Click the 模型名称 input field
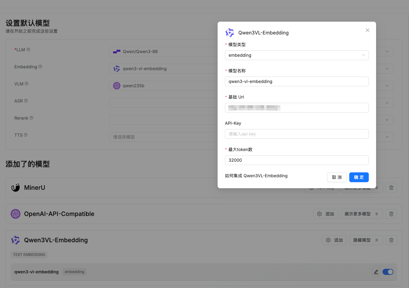 coord(297,81)
